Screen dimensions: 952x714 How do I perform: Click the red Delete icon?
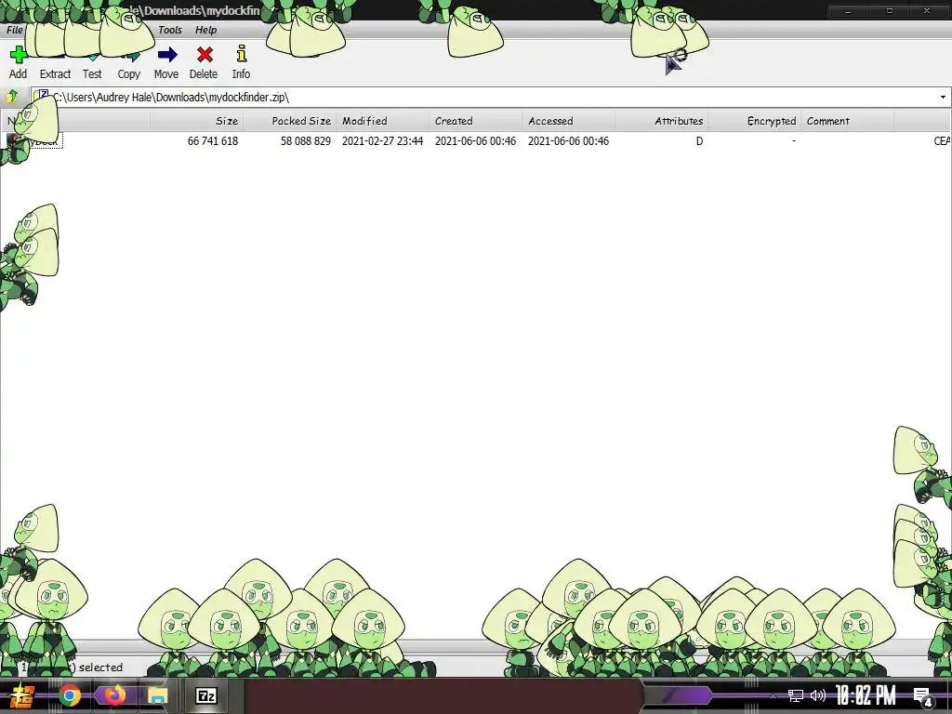[205, 55]
